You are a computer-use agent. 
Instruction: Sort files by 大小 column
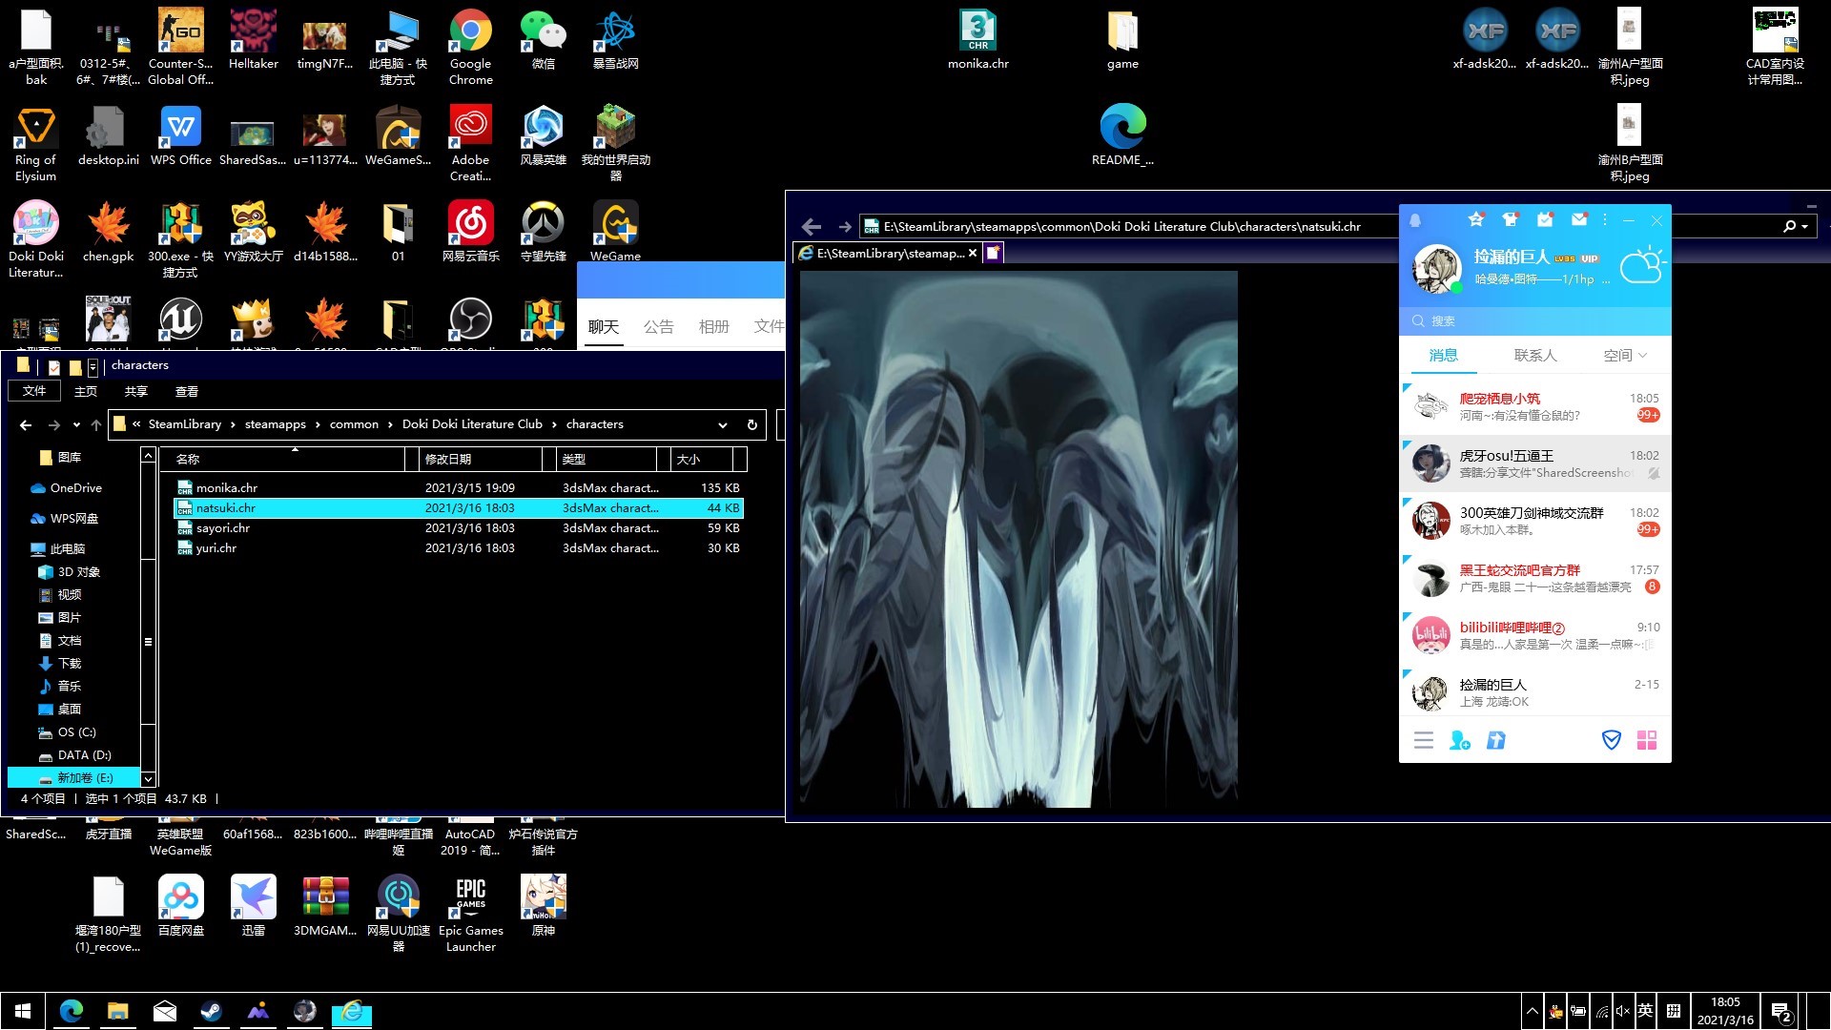(x=702, y=459)
